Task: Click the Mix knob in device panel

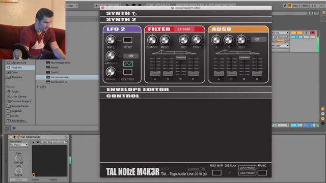Action: (x=18, y=171)
